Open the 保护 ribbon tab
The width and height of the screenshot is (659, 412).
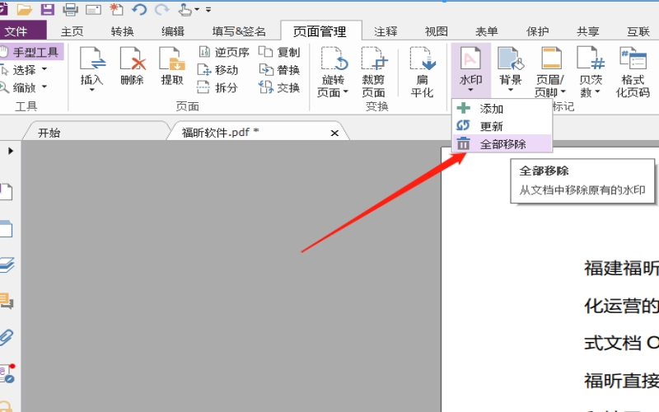click(x=538, y=31)
